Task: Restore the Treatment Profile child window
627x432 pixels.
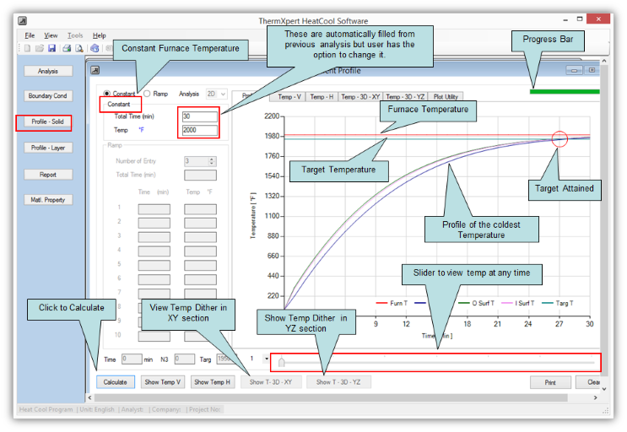Action: click(592, 70)
